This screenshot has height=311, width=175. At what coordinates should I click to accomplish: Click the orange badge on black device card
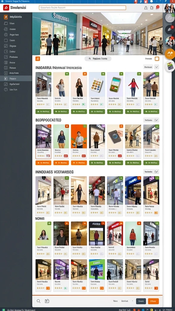tap(121, 126)
